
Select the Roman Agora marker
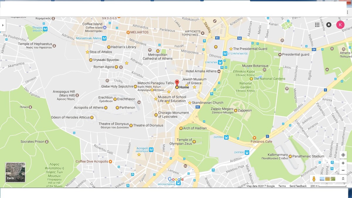(116, 67)
